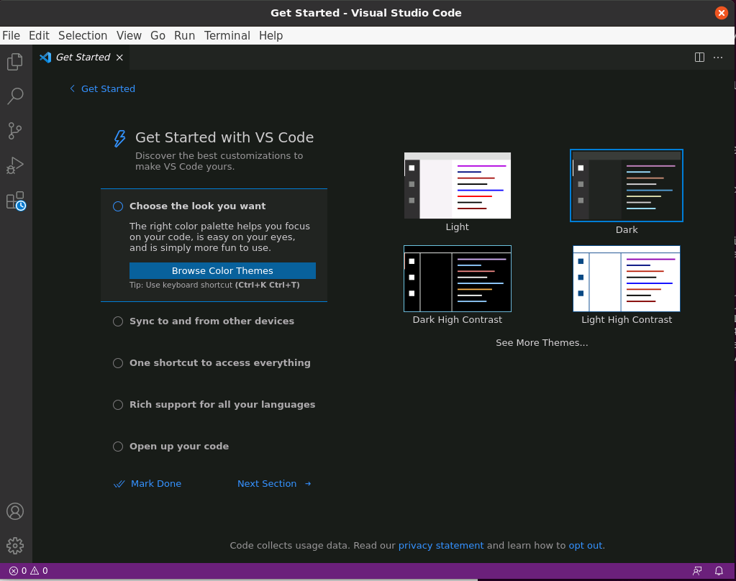The height and width of the screenshot is (581, 736).
Task: Click the warnings count in status bar
Action: [x=40, y=571]
